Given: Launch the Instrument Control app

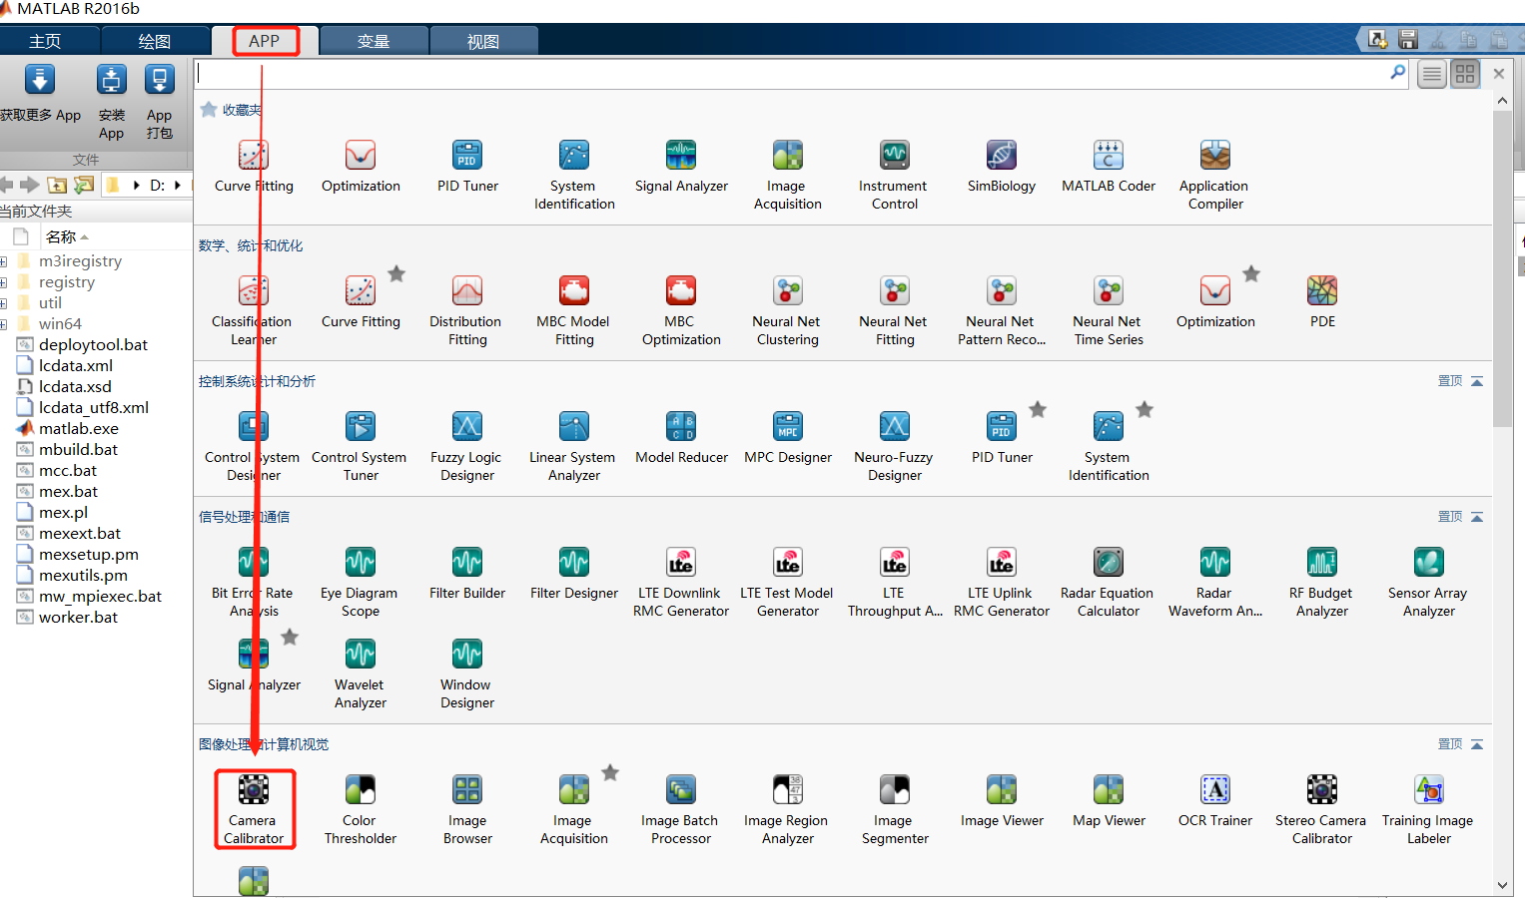Looking at the screenshot, I should click(894, 176).
